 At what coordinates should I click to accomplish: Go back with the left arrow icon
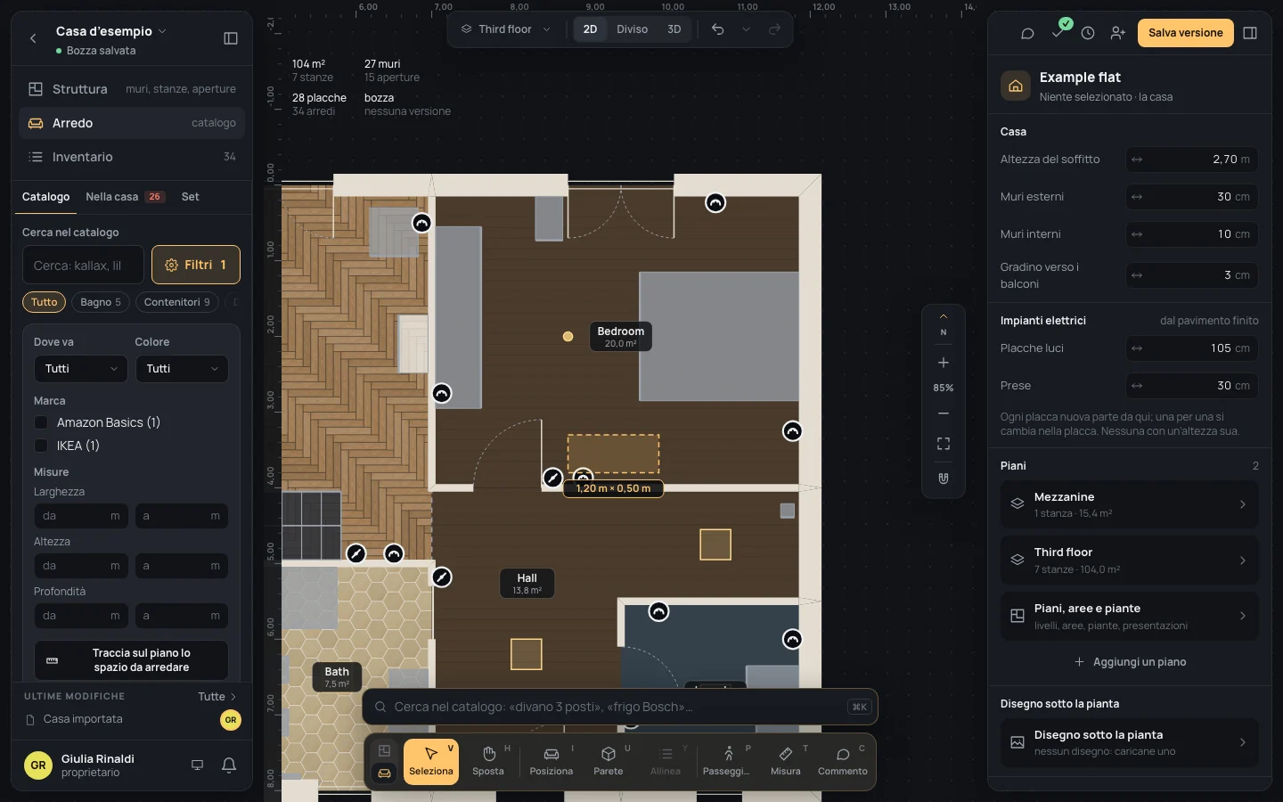tap(33, 38)
